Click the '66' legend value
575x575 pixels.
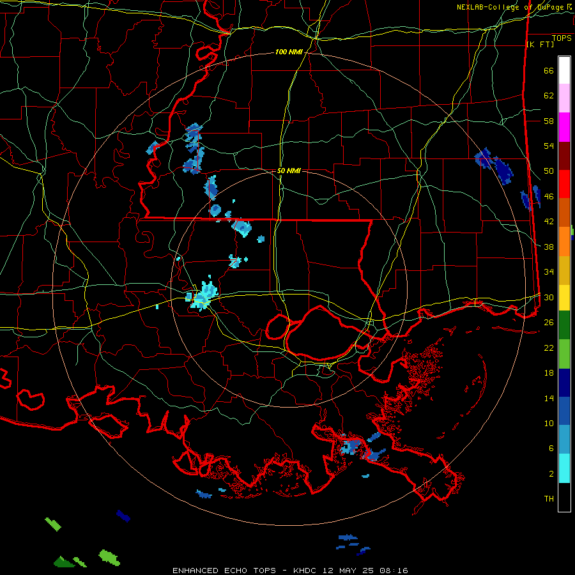(549, 71)
